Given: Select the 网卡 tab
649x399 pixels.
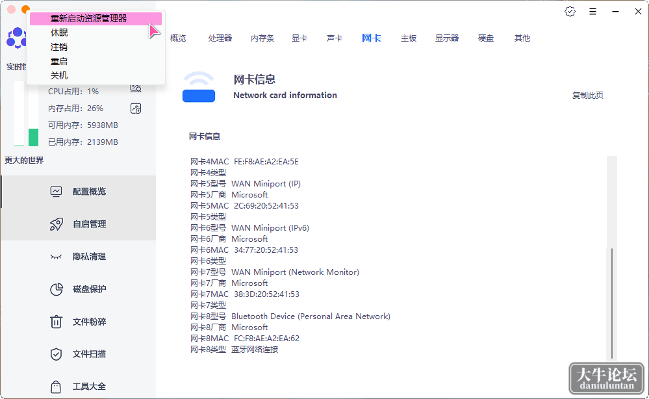Looking at the screenshot, I should [x=371, y=38].
